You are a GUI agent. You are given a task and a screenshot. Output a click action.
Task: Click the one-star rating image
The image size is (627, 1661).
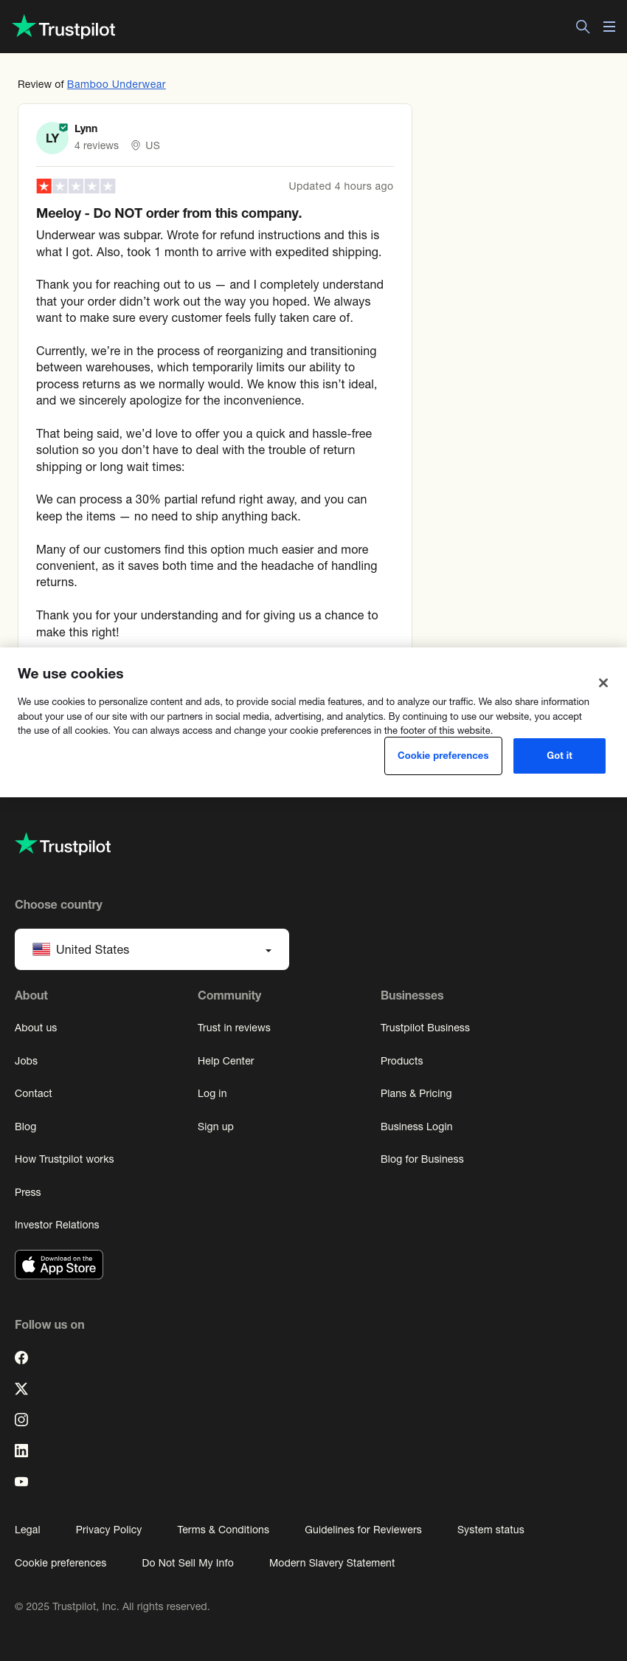click(76, 186)
